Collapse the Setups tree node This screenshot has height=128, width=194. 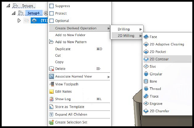[8, 6]
